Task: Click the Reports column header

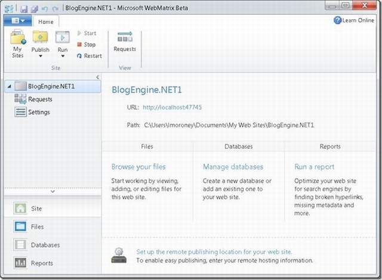Action: tap(330, 147)
